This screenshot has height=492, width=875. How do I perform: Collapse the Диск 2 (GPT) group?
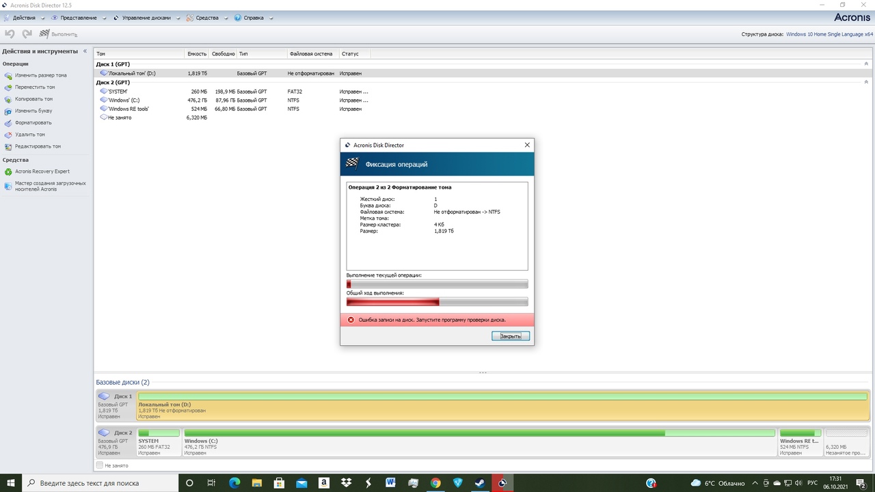tap(866, 82)
